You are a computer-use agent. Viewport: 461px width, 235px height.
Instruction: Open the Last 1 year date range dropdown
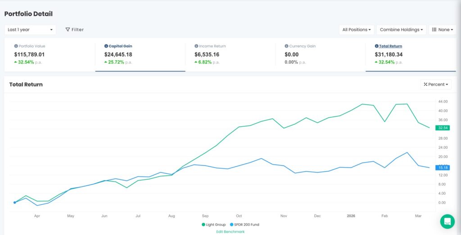click(x=30, y=30)
